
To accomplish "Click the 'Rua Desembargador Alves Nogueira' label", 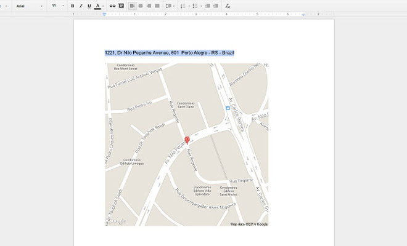I will (205, 200).
